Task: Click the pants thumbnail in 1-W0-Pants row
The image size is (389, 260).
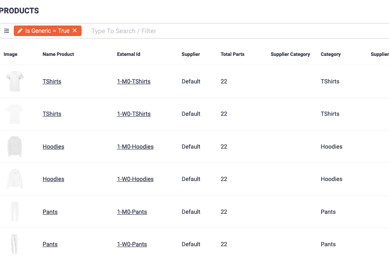Action: click(15, 244)
